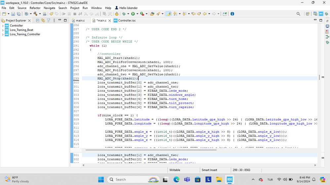Image resolution: width=330 pixels, height=185 pixels.
Task: Expand the Controller project tree node
Action: pyautogui.click(x=3, y=26)
